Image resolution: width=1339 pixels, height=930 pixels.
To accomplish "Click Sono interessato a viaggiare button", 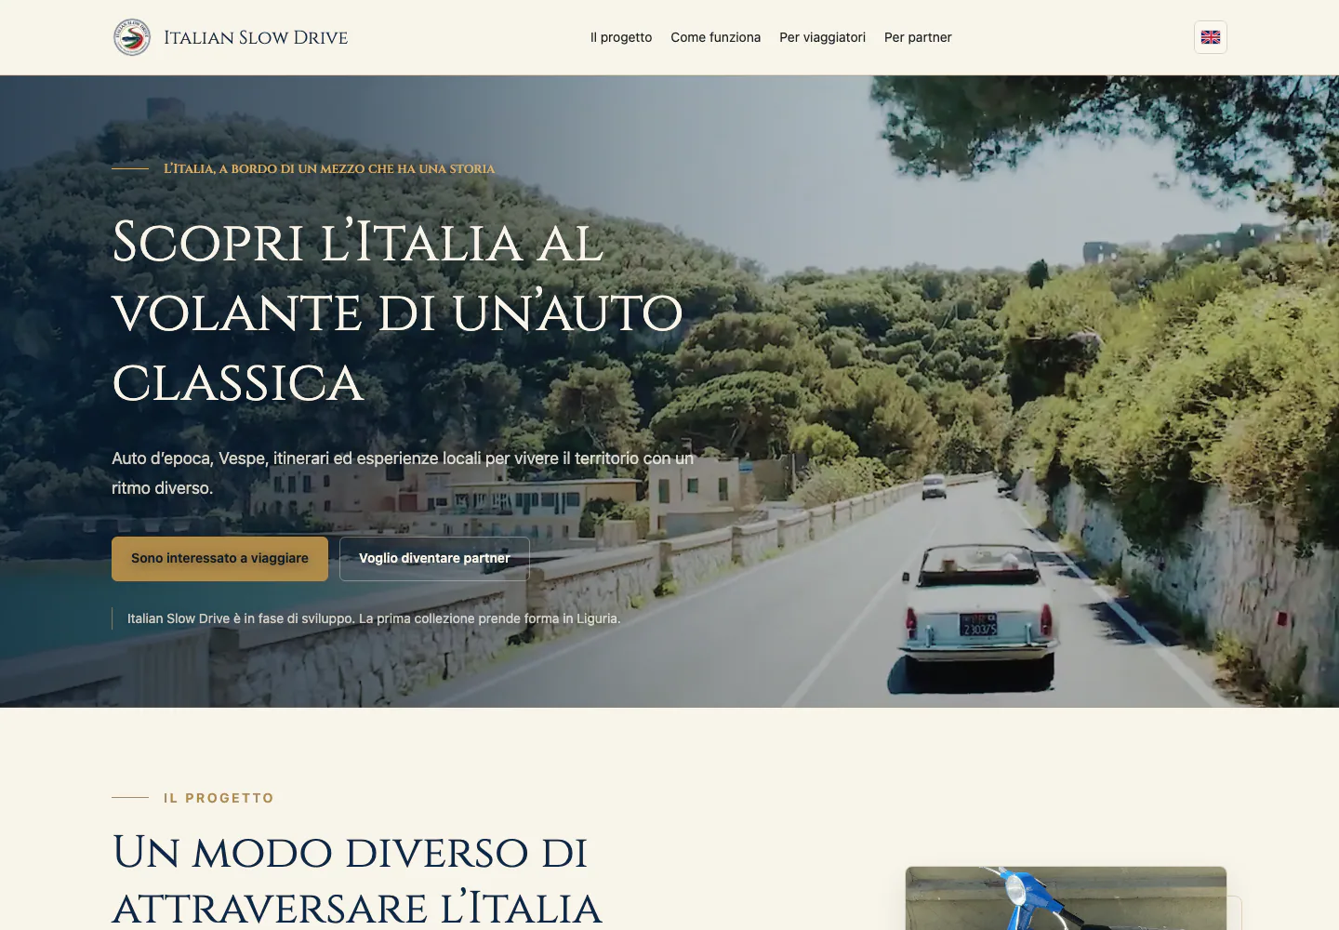I will point(219,559).
